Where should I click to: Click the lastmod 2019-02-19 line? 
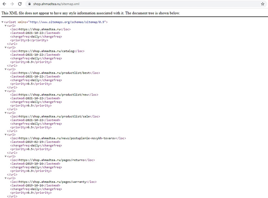coord(35,142)
